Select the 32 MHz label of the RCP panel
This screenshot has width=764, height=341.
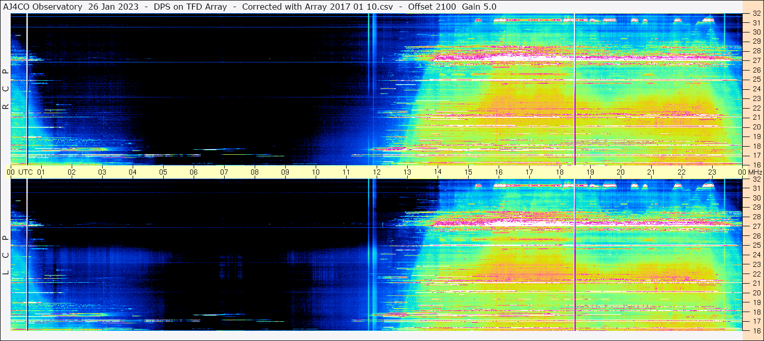(x=756, y=14)
